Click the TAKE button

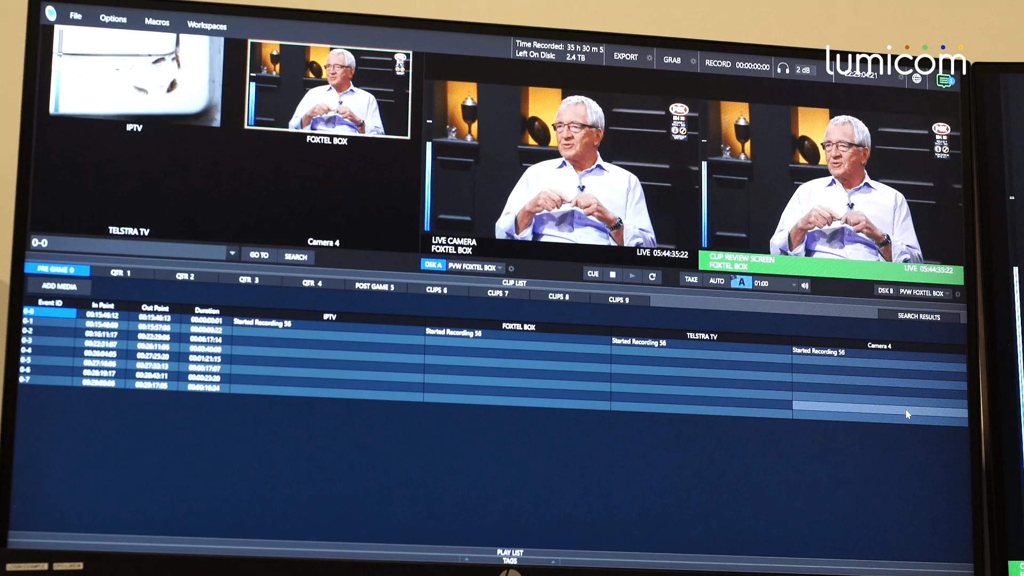pos(691,279)
